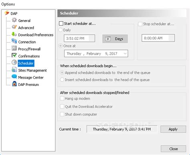Open Message Center settings

coord(31,77)
